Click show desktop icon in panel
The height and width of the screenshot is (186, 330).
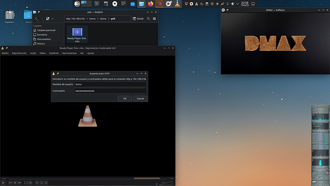[253, 4]
